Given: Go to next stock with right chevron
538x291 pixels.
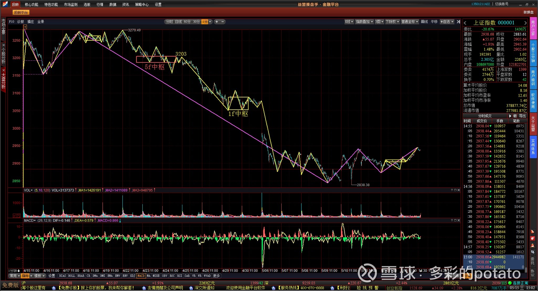Looking at the screenshot, I should pos(525,23).
